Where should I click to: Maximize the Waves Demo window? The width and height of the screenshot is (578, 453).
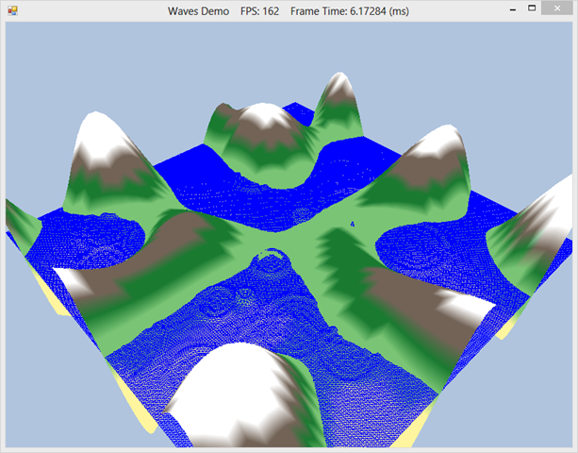click(x=532, y=8)
